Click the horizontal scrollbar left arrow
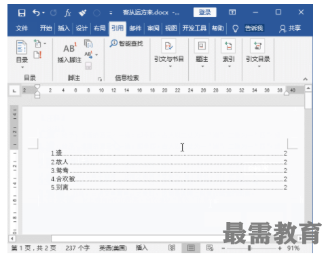326x260 pixels. tap(12, 238)
